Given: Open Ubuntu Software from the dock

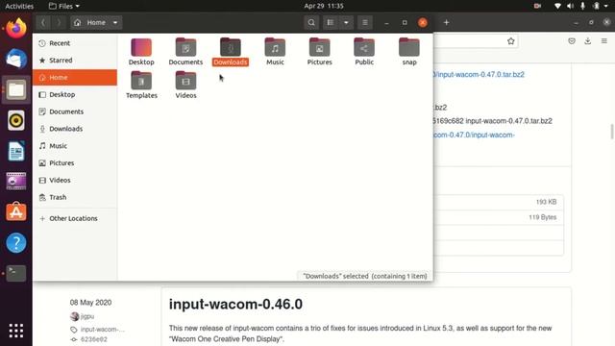Looking at the screenshot, I should (16, 212).
